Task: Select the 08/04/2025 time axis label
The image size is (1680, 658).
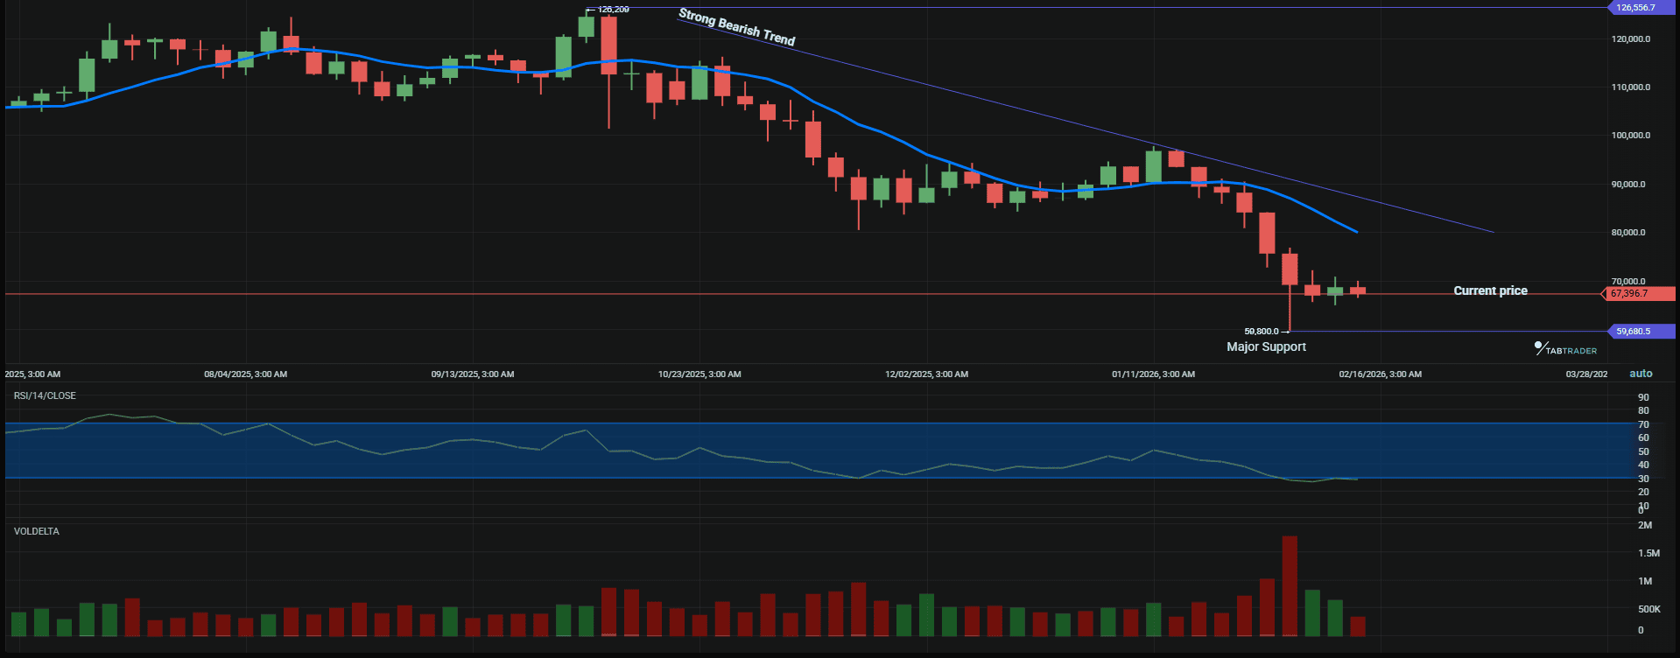Action: 245,374
